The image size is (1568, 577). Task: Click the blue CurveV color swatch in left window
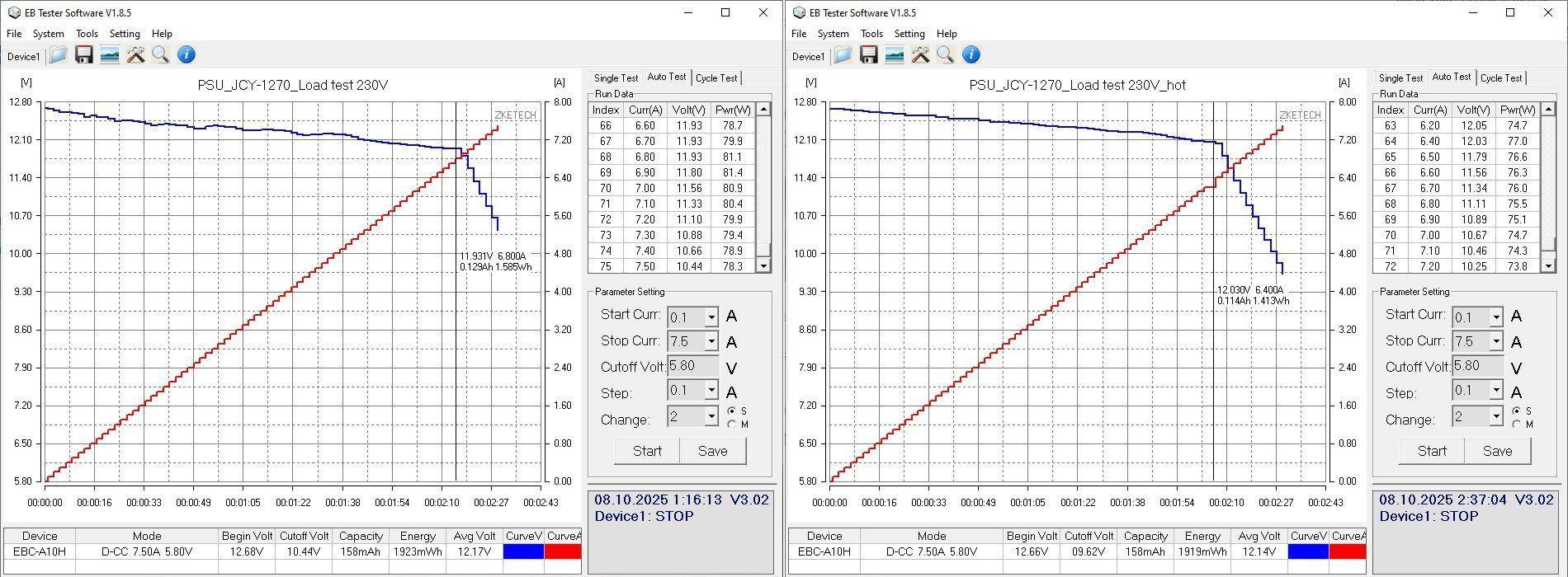pyautogui.click(x=523, y=551)
